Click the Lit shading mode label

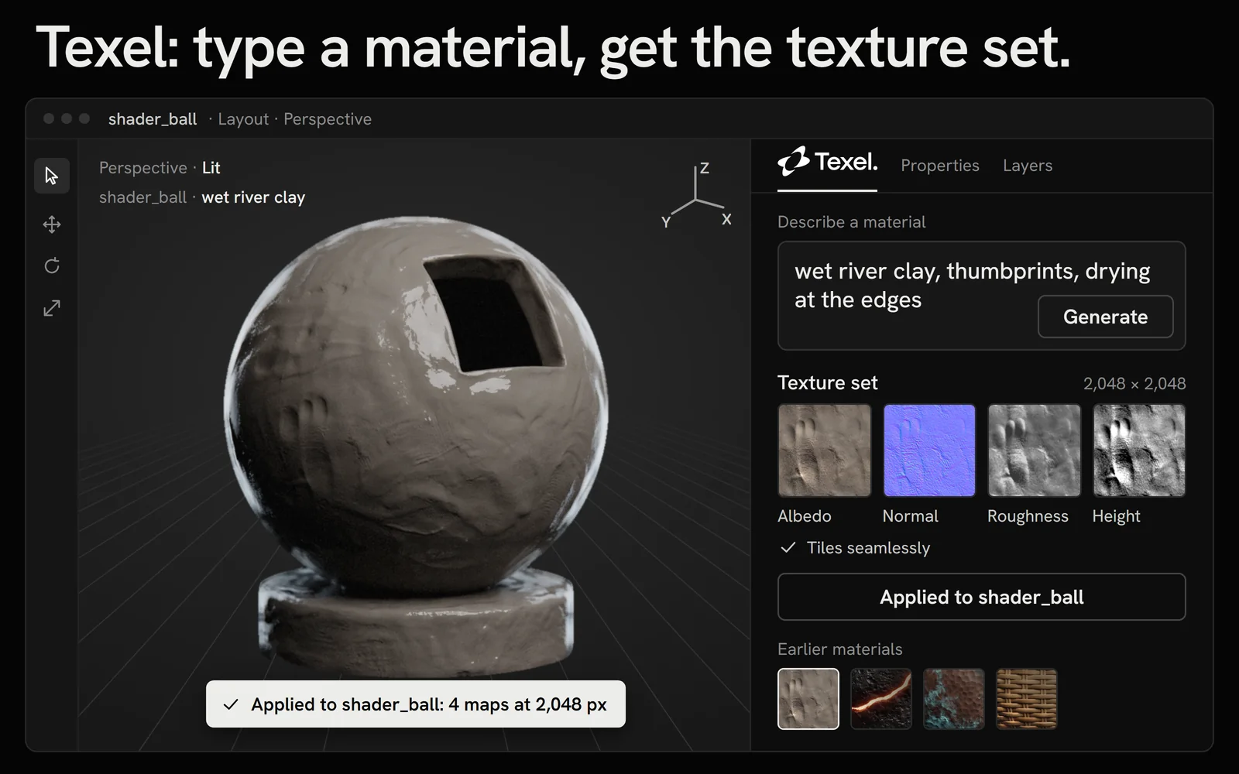[x=211, y=168]
